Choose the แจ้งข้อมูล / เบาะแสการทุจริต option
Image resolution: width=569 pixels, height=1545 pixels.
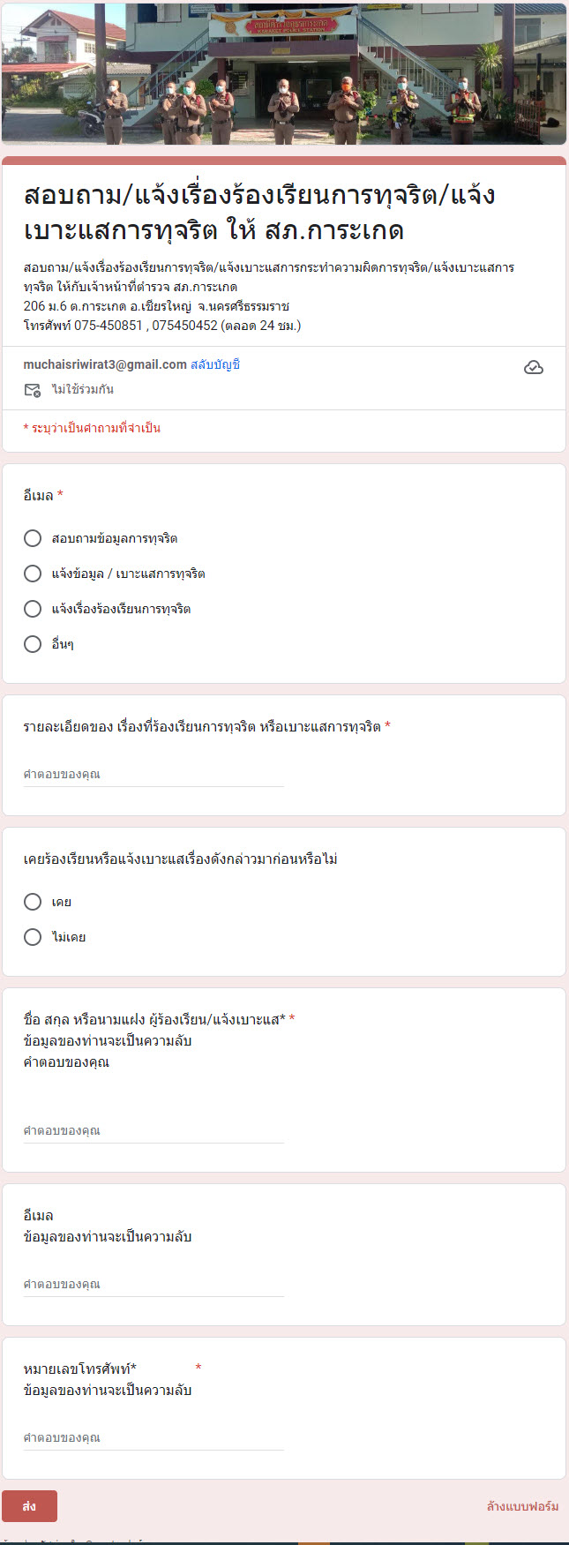[33, 574]
